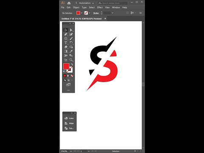Reset to default fill and stroke
204x153 pixels.
click(x=64, y=72)
